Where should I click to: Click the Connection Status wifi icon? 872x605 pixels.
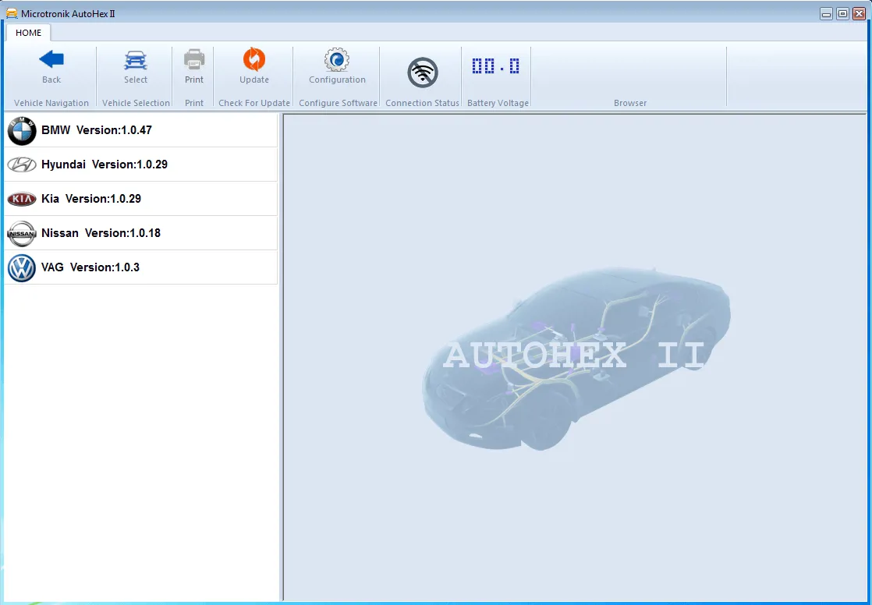(x=423, y=73)
